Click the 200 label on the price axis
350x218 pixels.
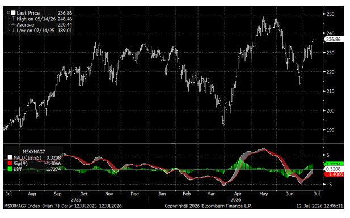(330, 110)
